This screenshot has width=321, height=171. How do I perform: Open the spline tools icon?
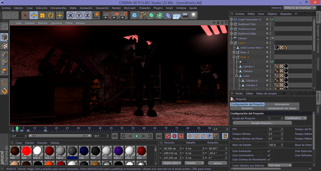[x=143, y=15]
